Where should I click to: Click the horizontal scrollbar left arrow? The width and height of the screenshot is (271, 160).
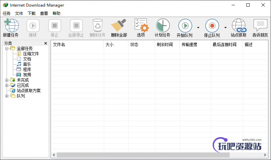click(x=54, y=155)
